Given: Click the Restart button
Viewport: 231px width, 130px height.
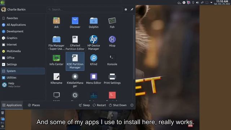Looking at the screenshot, I should (x=99, y=105).
